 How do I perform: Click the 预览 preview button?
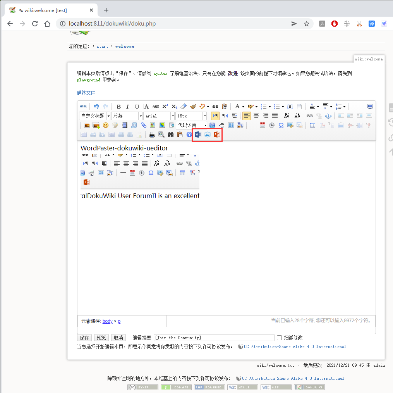point(101,338)
